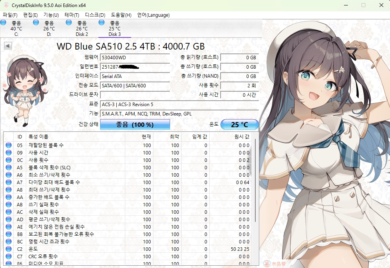Image resolution: width=390 pixels, height=268 pixels.
Task: Select the 재할당된 블록 수 row
Action: (x=128, y=145)
